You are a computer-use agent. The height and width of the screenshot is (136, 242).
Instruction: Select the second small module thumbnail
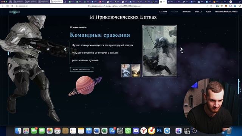pyautogui.click(x=136, y=71)
